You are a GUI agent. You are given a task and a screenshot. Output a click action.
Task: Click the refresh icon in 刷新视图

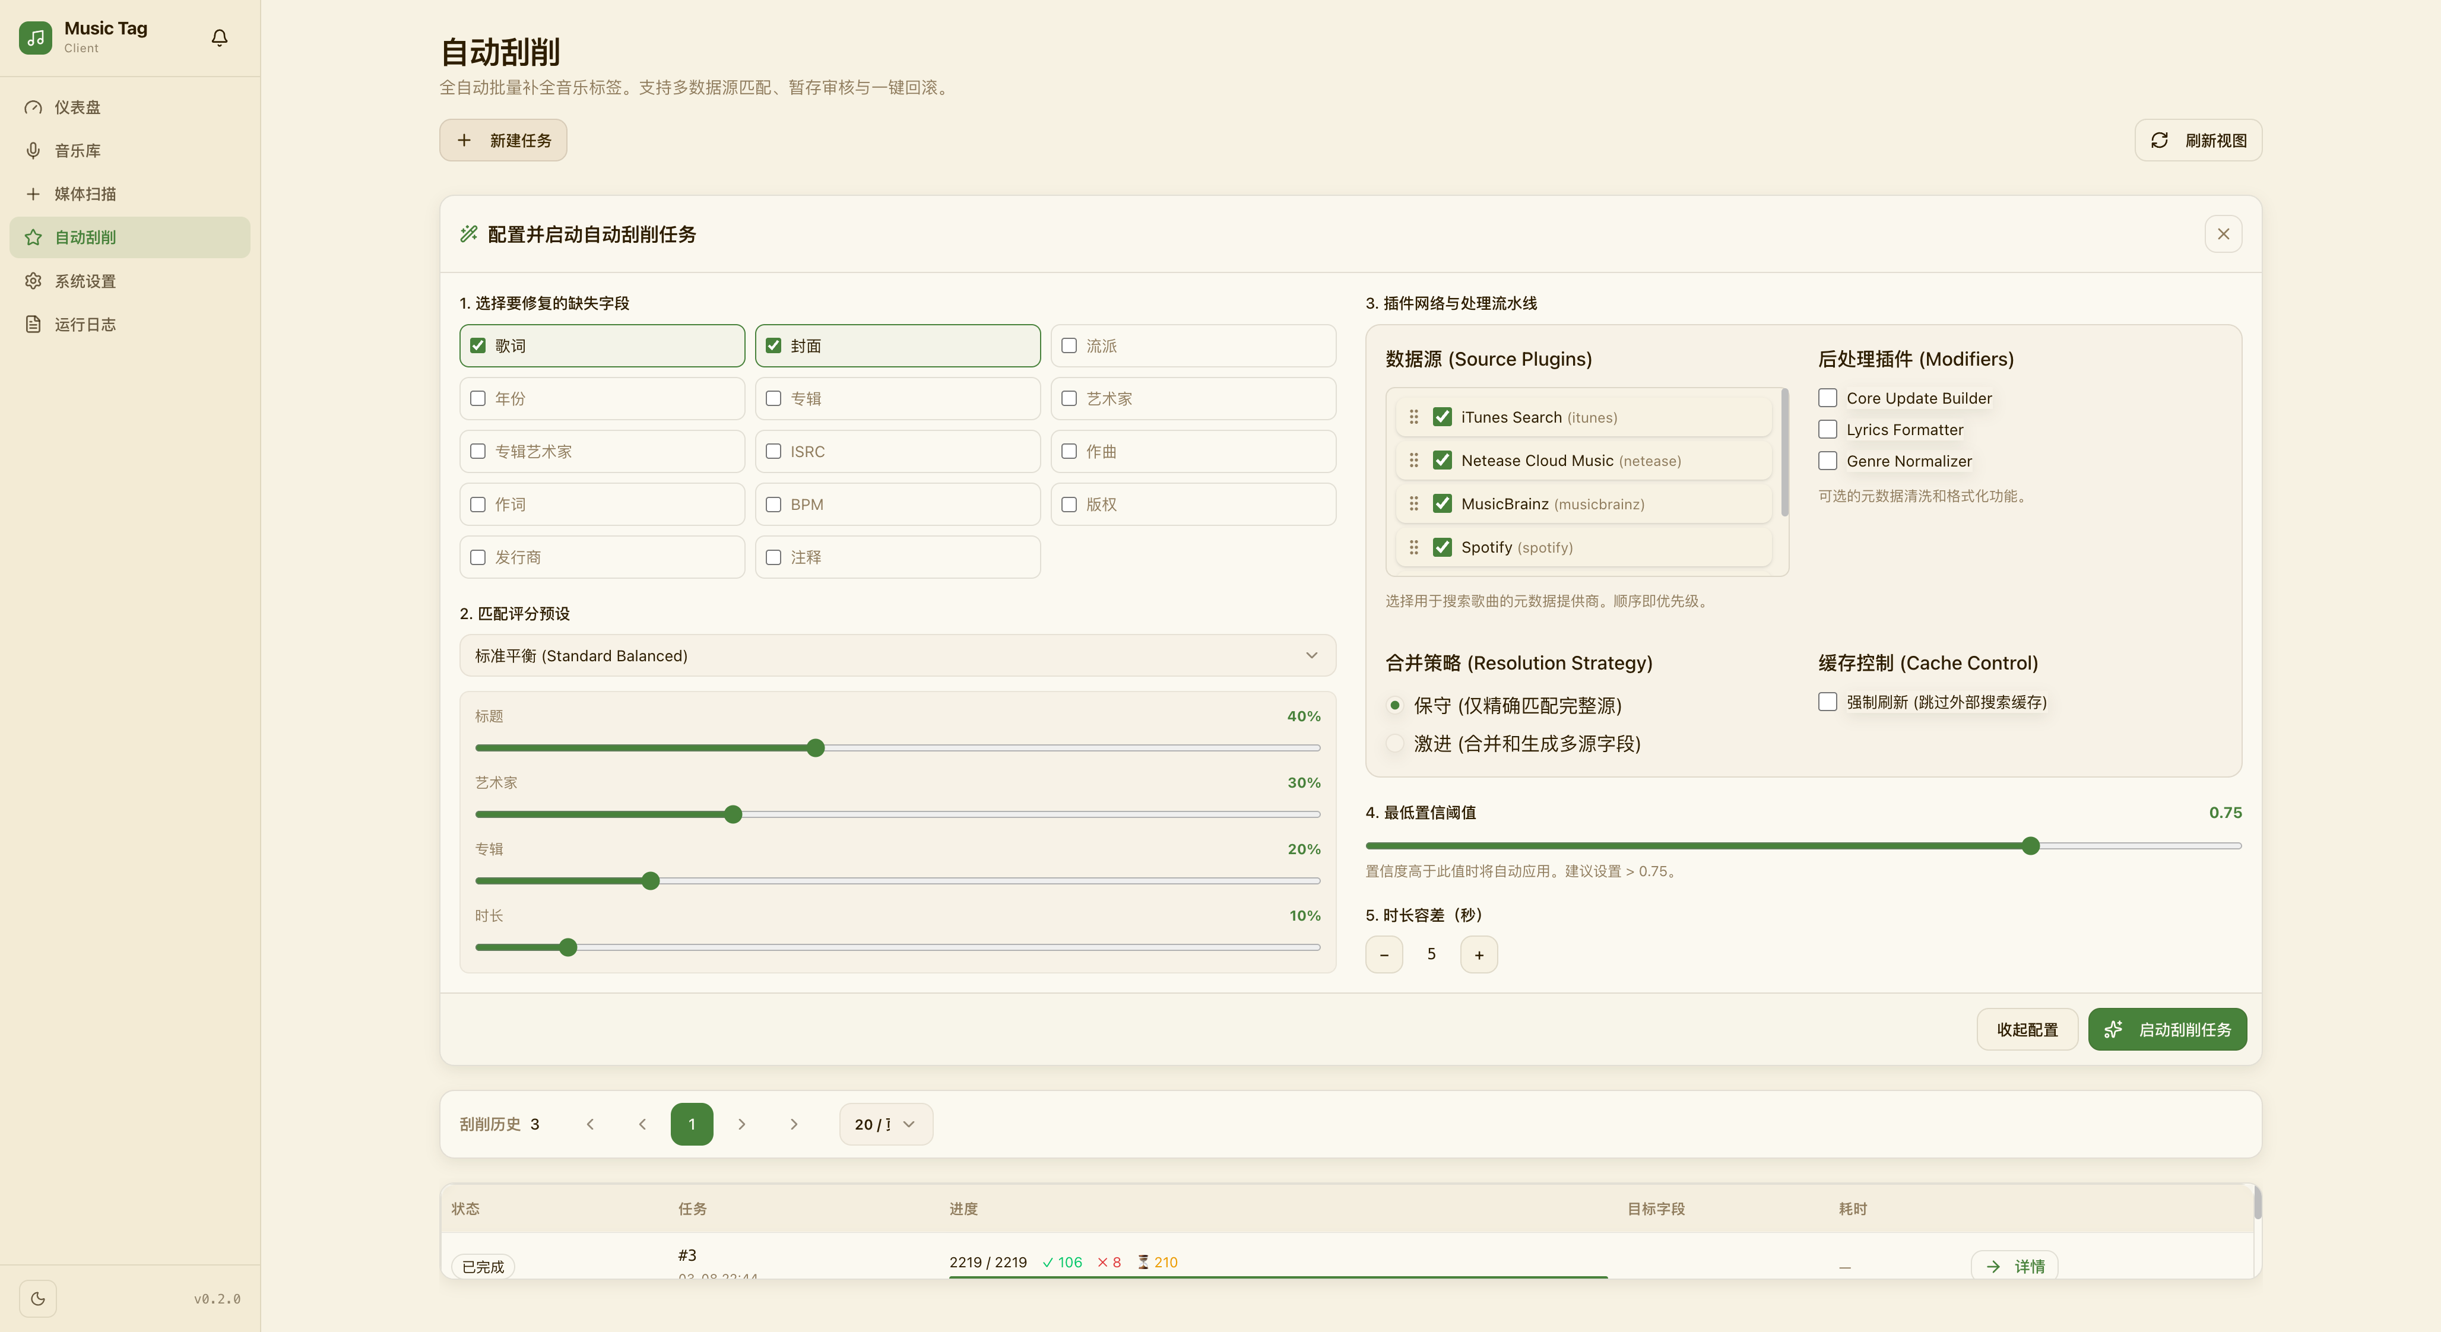coord(2158,140)
